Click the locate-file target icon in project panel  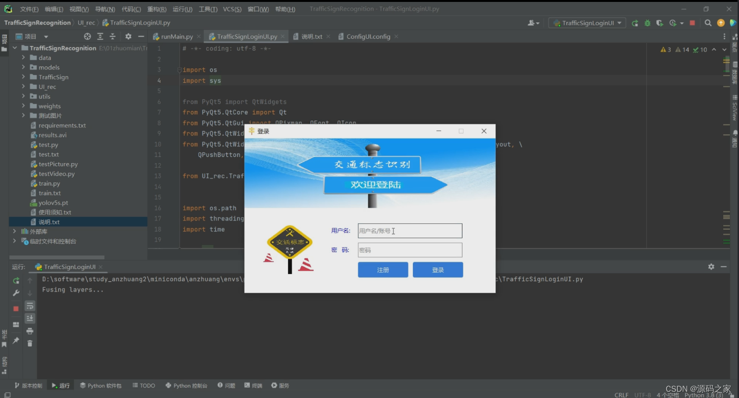pyautogui.click(x=87, y=36)
